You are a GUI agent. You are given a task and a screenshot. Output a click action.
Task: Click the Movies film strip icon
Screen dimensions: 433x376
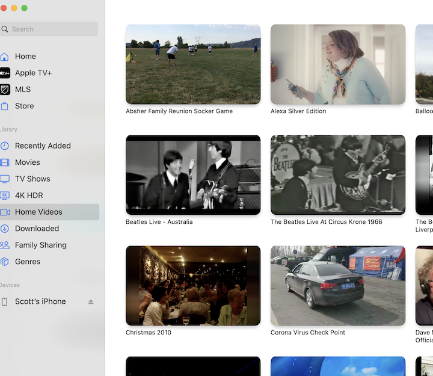[5, 162]
